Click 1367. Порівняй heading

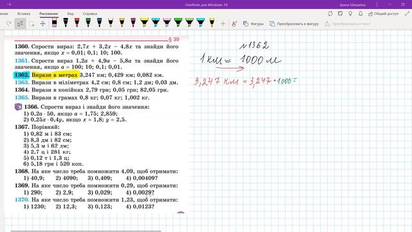pos(37,127)
